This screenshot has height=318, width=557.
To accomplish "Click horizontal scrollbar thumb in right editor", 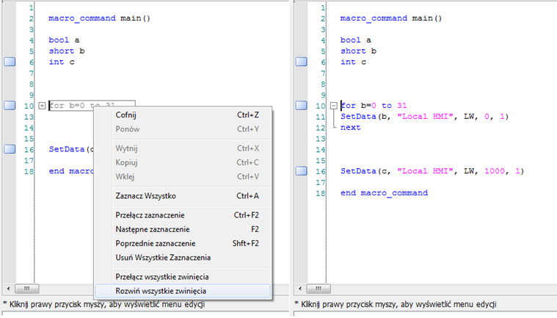I will coord(318,289).
